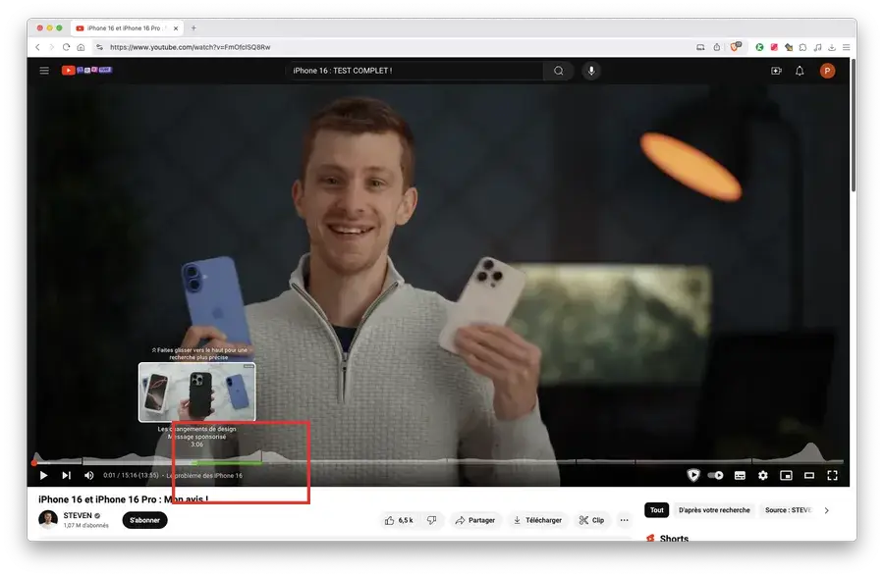Click the YouTube logo in the header
884x577 pixels.
pos(86,71)
